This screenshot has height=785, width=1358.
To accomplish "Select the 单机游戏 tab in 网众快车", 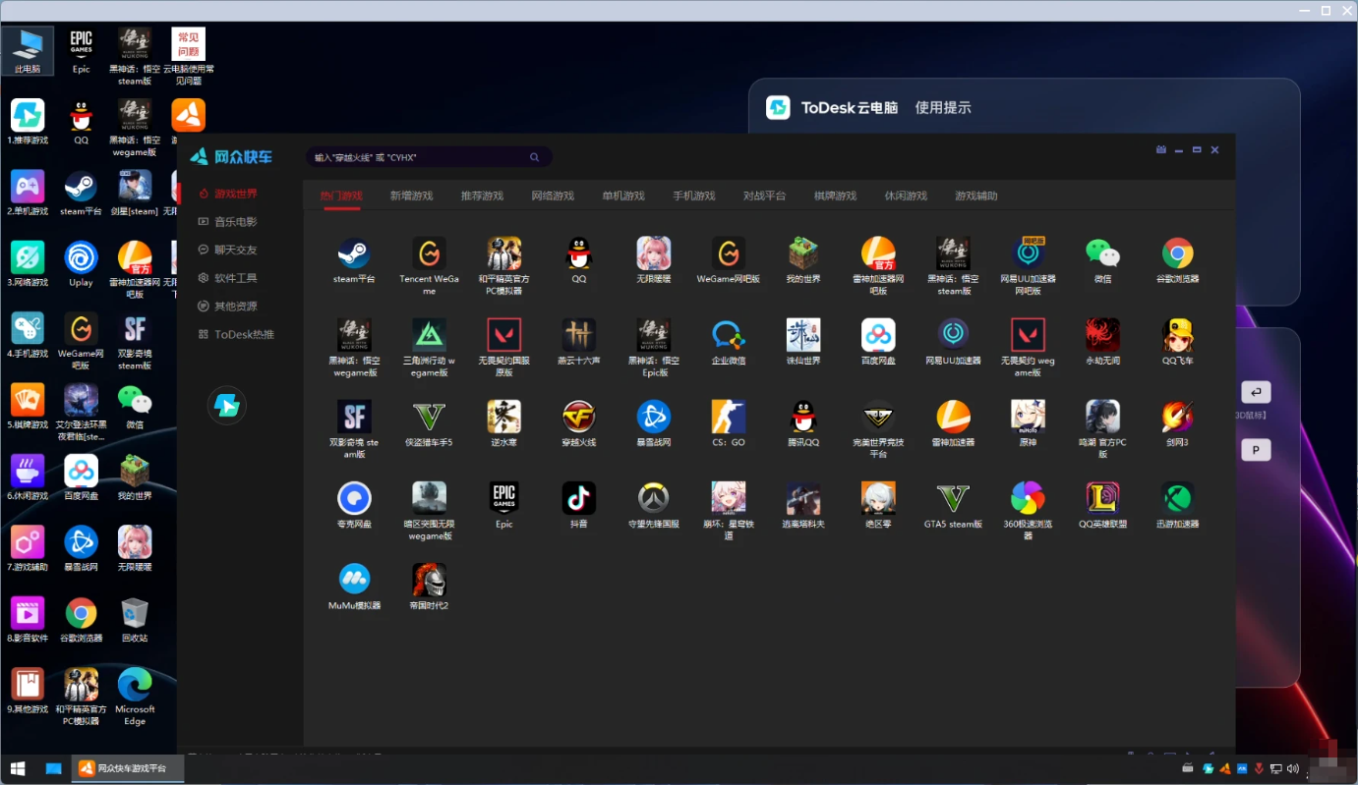I will coord(623,196).
